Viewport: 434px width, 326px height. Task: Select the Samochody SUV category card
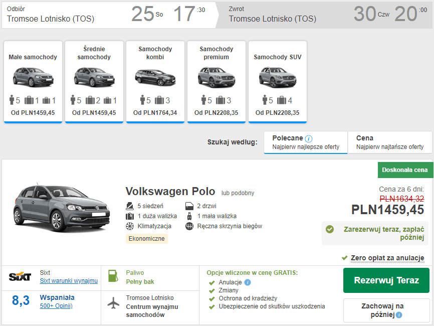[278, 82]
